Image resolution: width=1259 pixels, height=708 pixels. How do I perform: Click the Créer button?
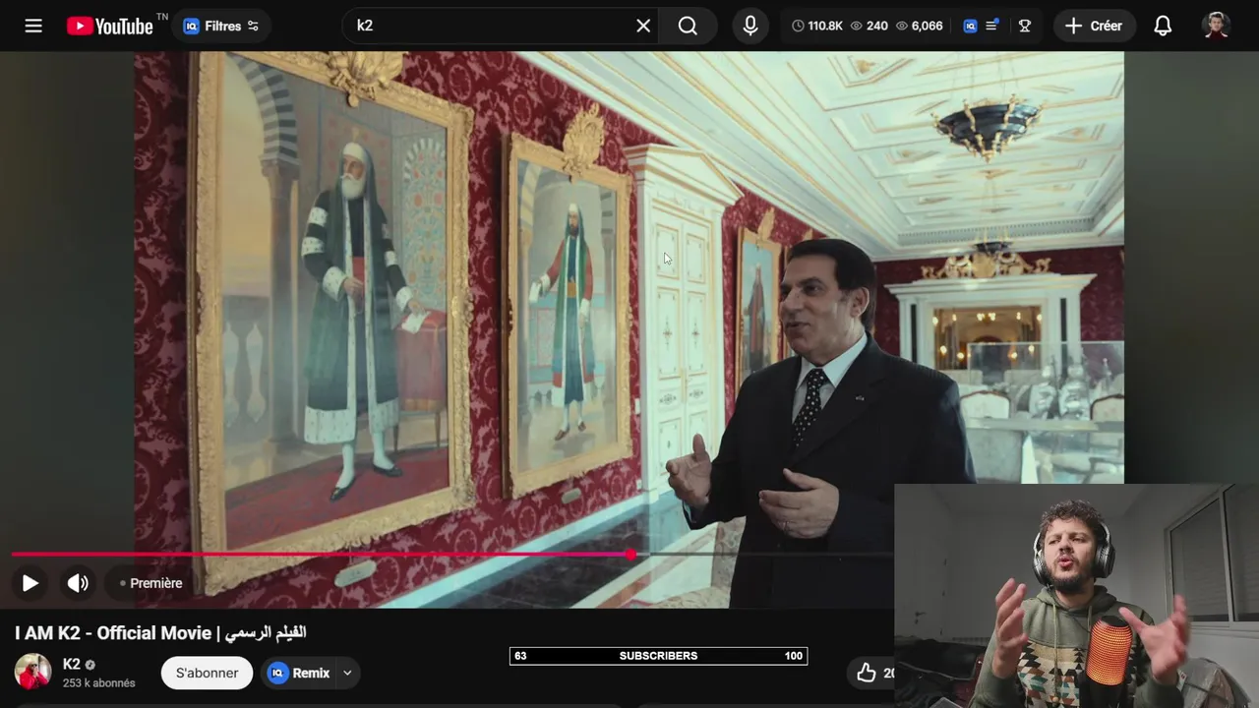[1094, 26]
